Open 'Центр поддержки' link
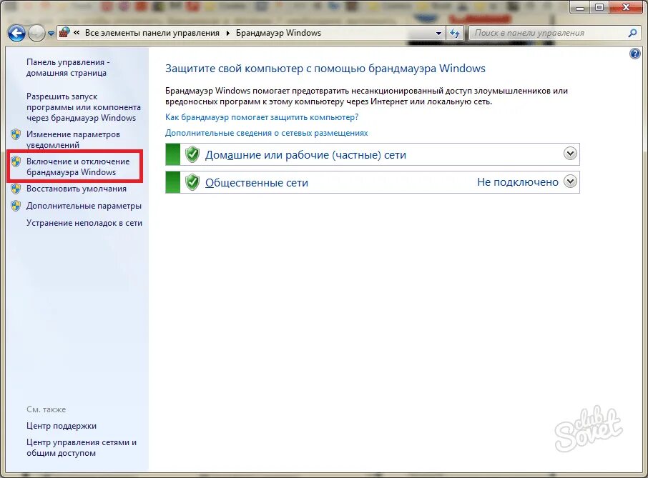 (62, 426)
